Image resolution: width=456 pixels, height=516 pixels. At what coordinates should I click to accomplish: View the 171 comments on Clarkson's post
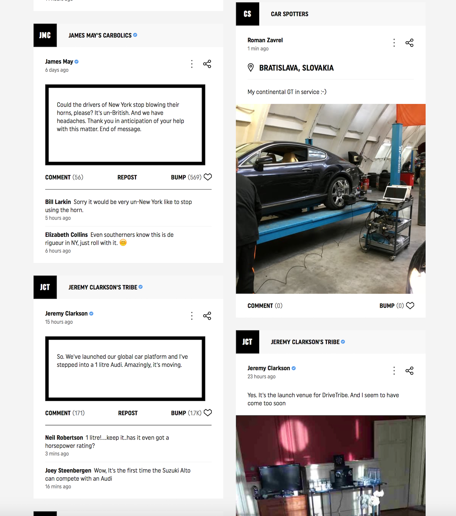point(65,413)
